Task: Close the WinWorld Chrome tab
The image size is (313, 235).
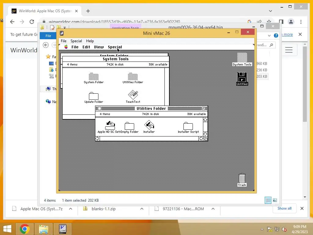Action: tap(76, 11)
